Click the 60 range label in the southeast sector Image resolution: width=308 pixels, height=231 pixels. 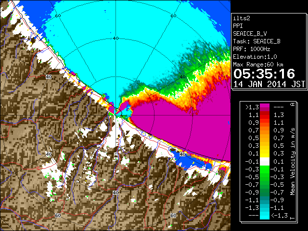[x=173, y=216]
